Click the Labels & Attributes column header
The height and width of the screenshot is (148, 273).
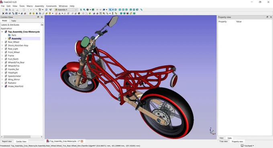(x=10, y=25)
